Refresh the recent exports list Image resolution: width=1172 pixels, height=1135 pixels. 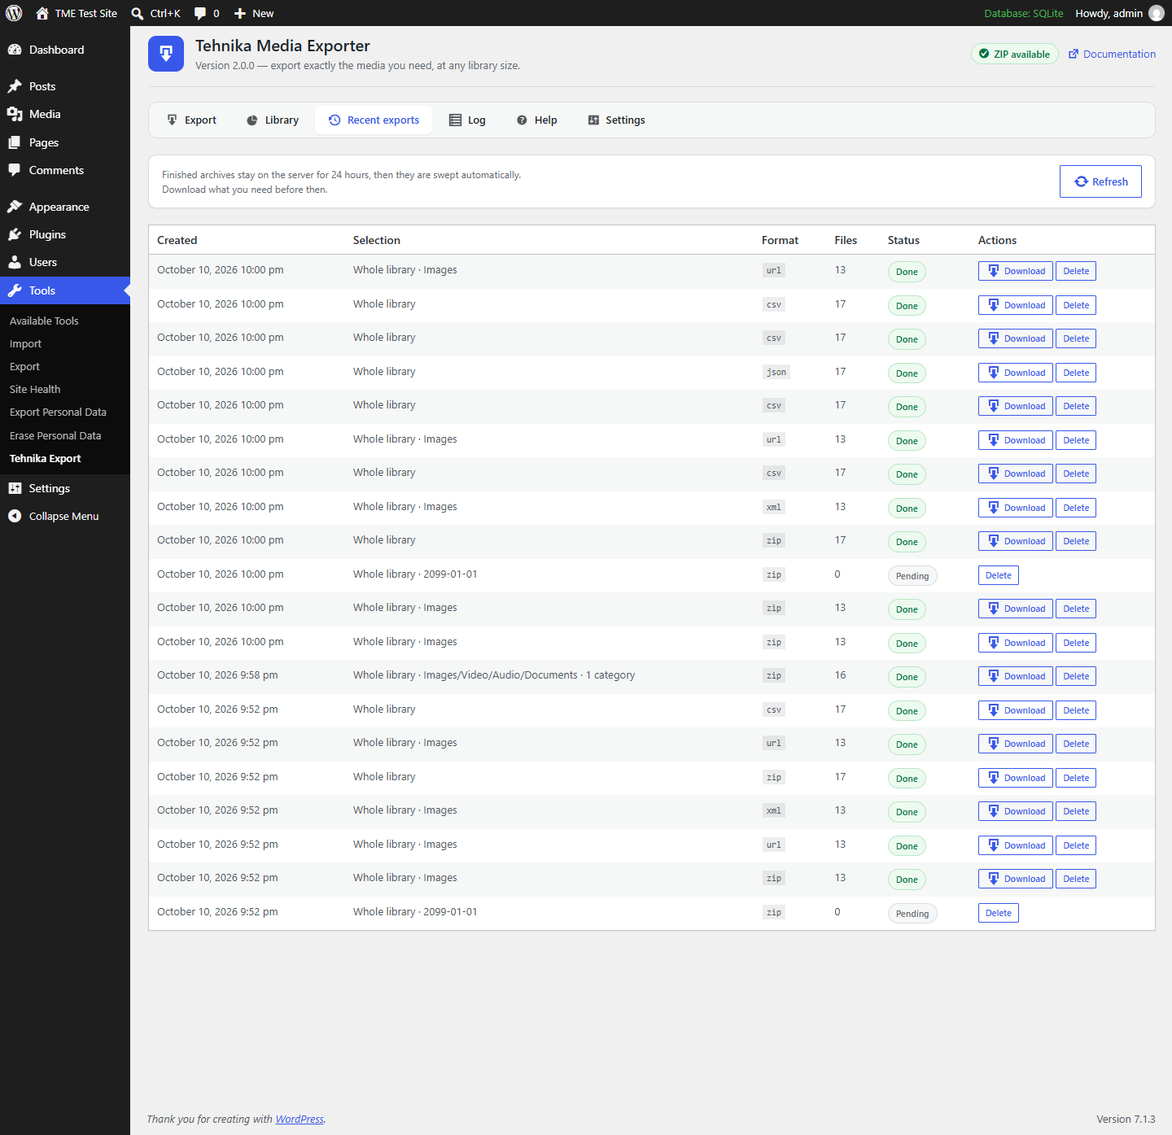(x=1100, y=181)
